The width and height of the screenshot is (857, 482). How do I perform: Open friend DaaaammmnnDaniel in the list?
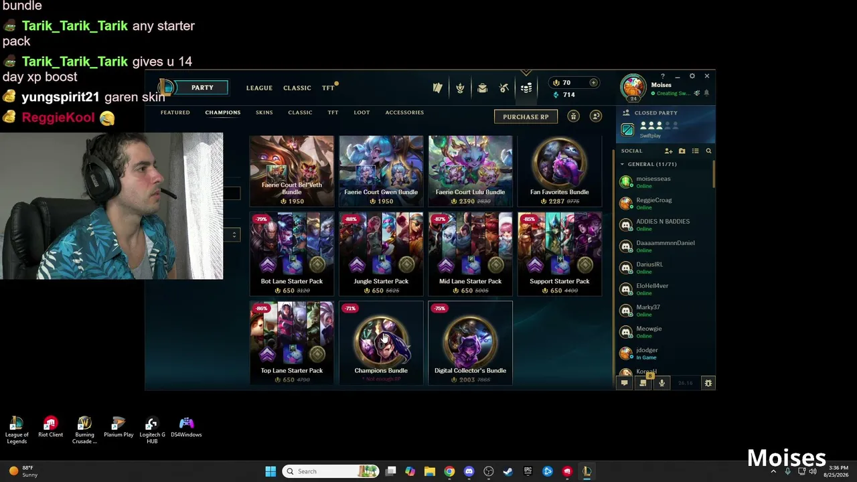coord(664,246)
